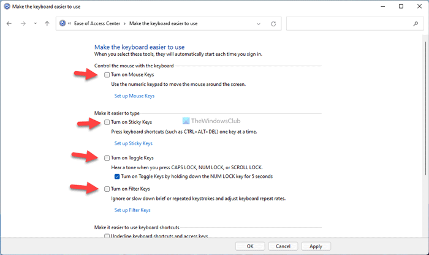Viewport: 429px width, 255px height.
Task: Refresh the Ease of Access page
Action: pos(273,24)
